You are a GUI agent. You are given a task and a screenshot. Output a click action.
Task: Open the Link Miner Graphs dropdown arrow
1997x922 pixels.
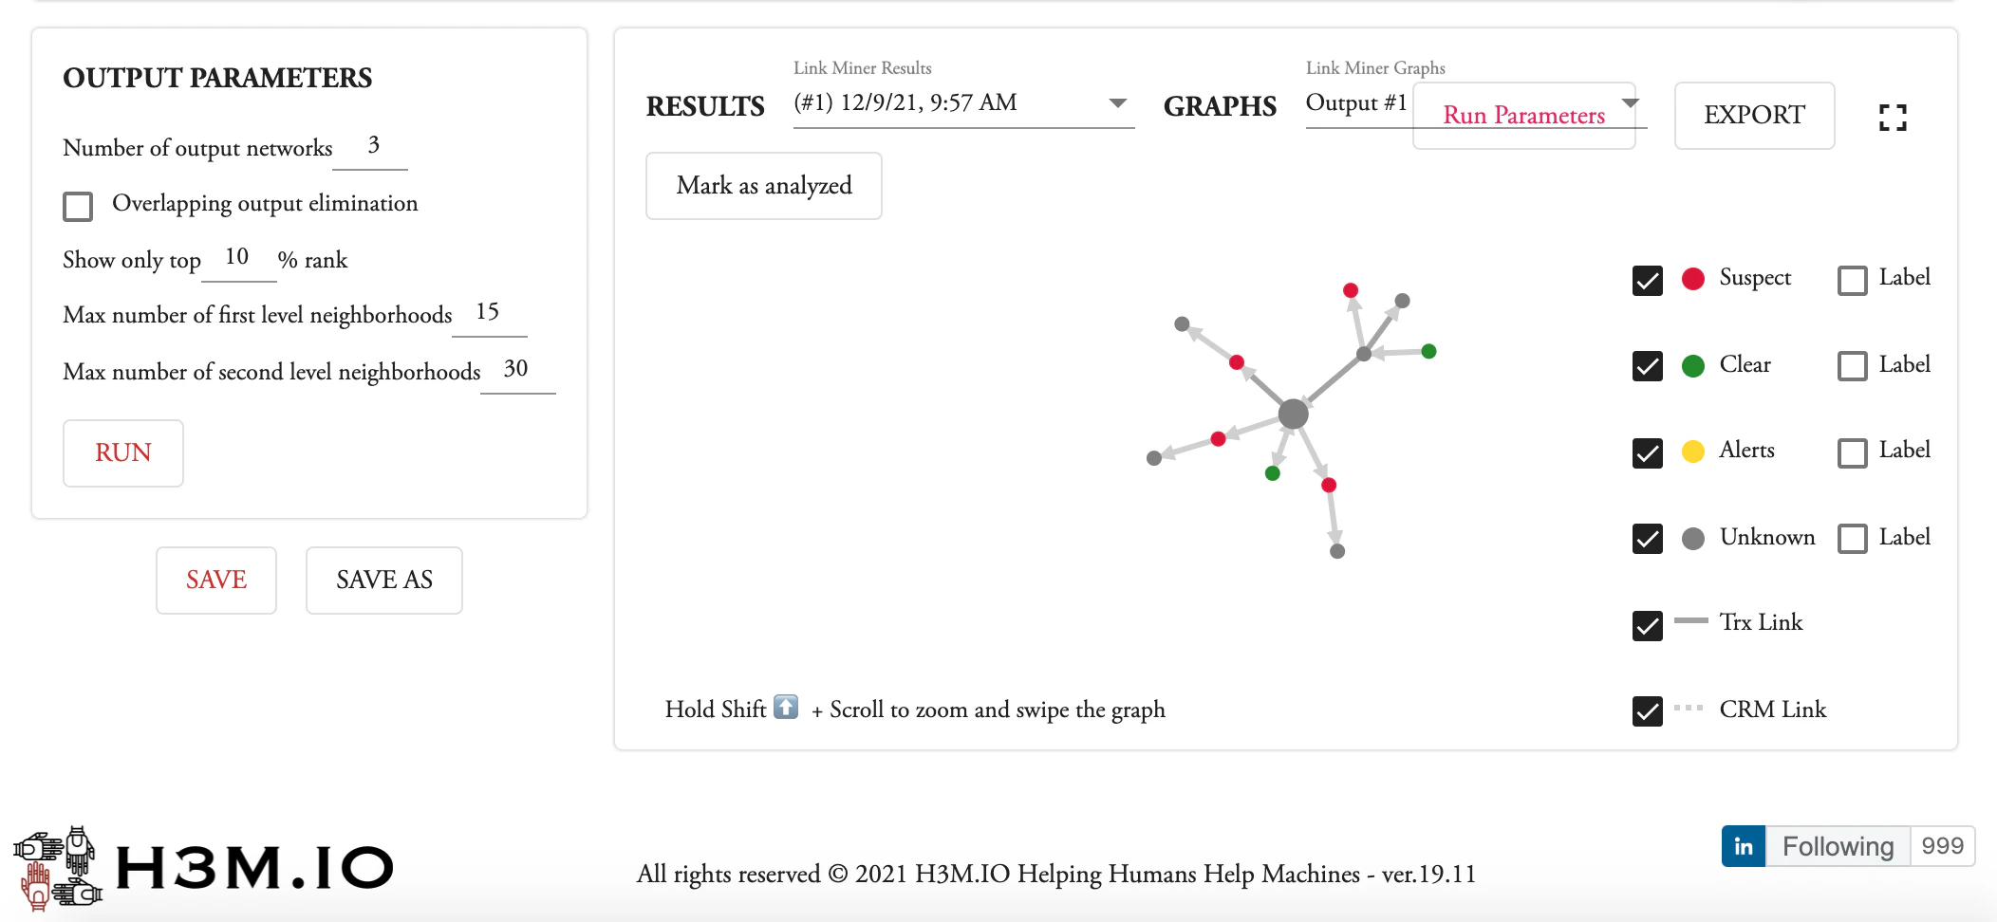tap(1631, 102)
